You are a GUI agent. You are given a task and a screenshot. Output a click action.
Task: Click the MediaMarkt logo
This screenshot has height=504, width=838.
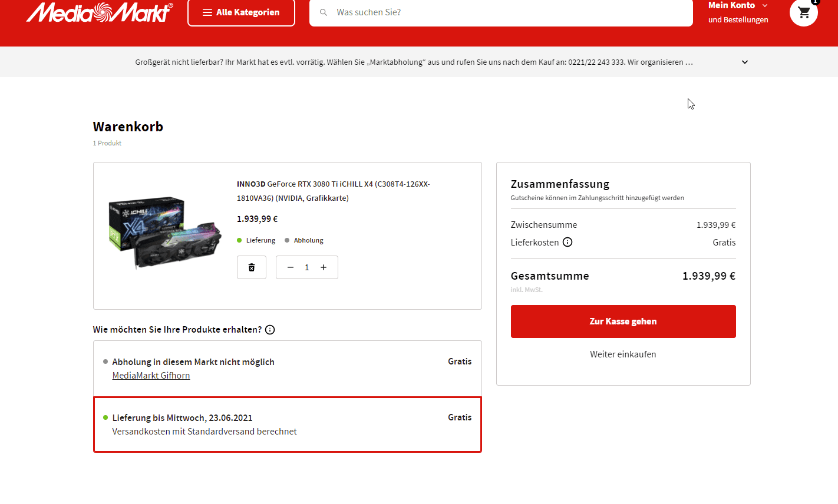click(x=100, y=12)
